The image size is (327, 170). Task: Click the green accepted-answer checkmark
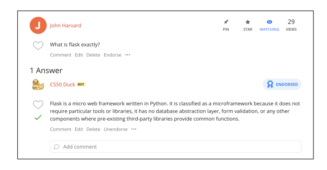point(38,118)
